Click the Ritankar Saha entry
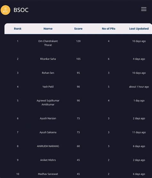 point(48,59)
